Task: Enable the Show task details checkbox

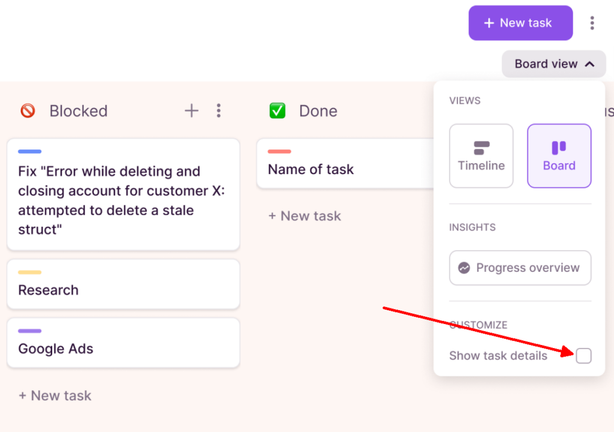Action: (x=583, y=356)
